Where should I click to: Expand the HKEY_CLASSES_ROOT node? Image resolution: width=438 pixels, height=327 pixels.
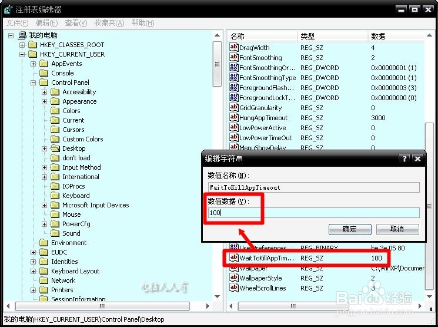[x=22, y=45]
